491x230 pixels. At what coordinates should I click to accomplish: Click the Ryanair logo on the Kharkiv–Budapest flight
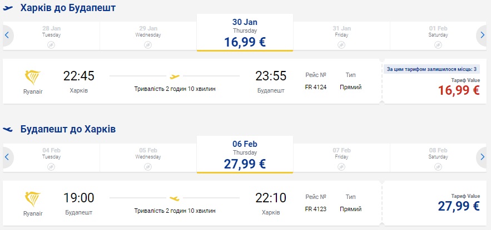pyautogui.click(x=34, y=77)
